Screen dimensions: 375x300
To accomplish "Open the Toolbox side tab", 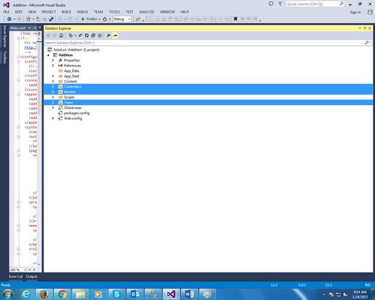I will coord(5,57).
